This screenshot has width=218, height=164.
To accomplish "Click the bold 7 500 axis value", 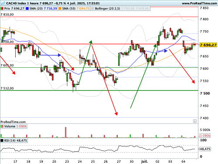I will click(205, 93).
